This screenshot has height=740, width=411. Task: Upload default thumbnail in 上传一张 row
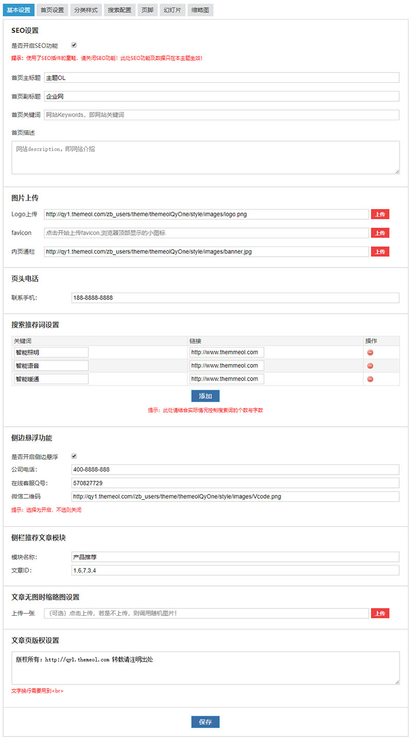pos(380,613)
